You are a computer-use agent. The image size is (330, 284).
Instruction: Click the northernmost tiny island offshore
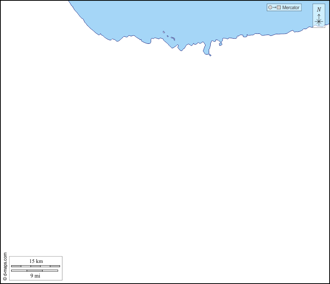(x=163, y=32)
